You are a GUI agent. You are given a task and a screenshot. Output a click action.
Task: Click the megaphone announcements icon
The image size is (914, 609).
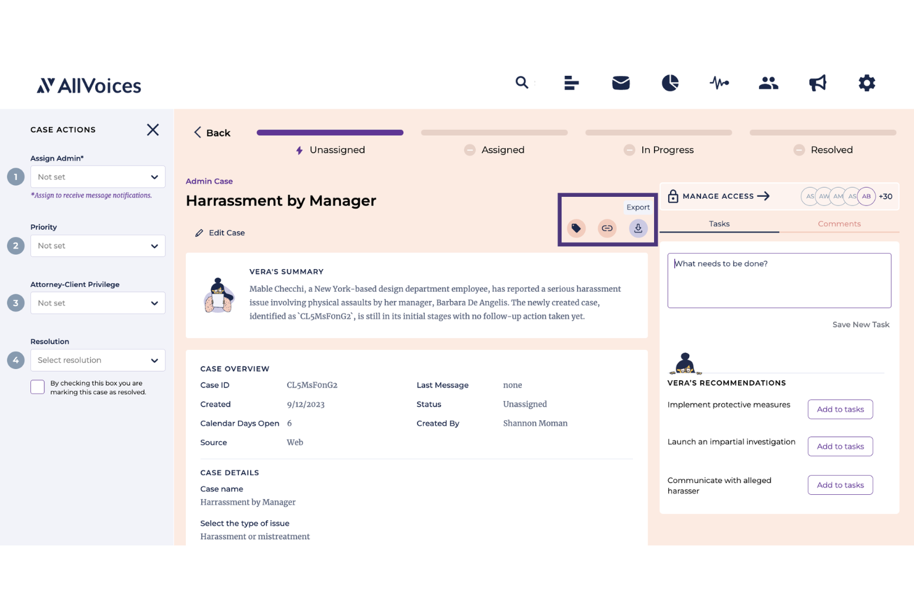817,82
